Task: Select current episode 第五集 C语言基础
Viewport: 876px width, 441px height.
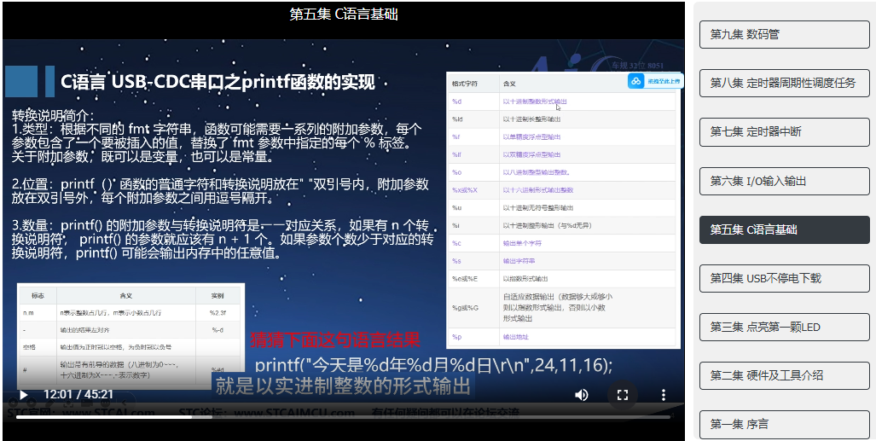Action: pyautogui.click(x=785, y=229)
